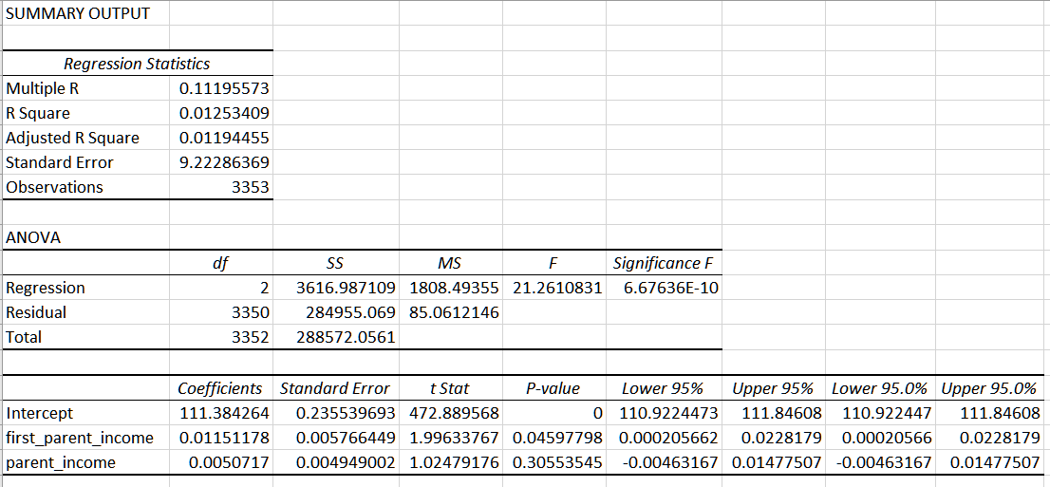1050x487 pixels.
Task: Click the F column header
Action: click(x=553, y=263)
